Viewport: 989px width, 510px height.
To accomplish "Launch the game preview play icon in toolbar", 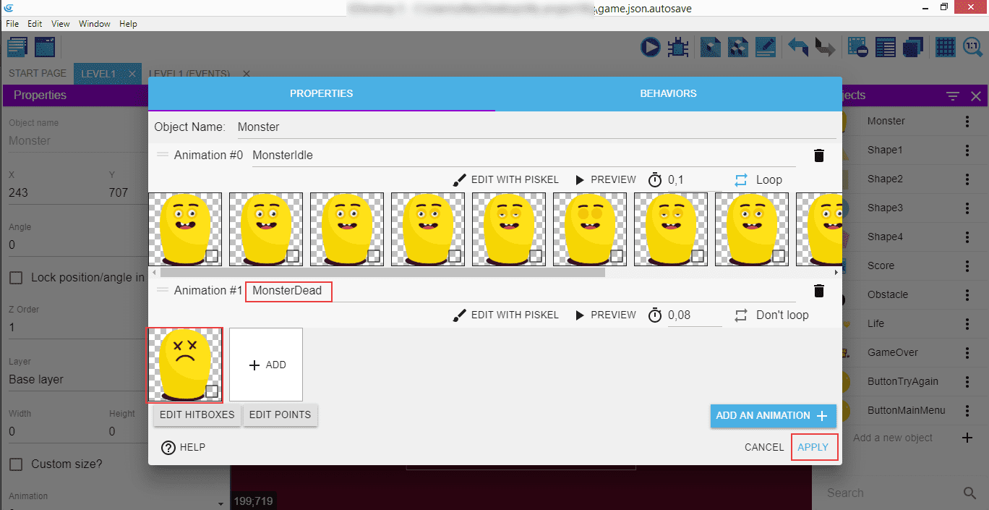I will (650, 48).
